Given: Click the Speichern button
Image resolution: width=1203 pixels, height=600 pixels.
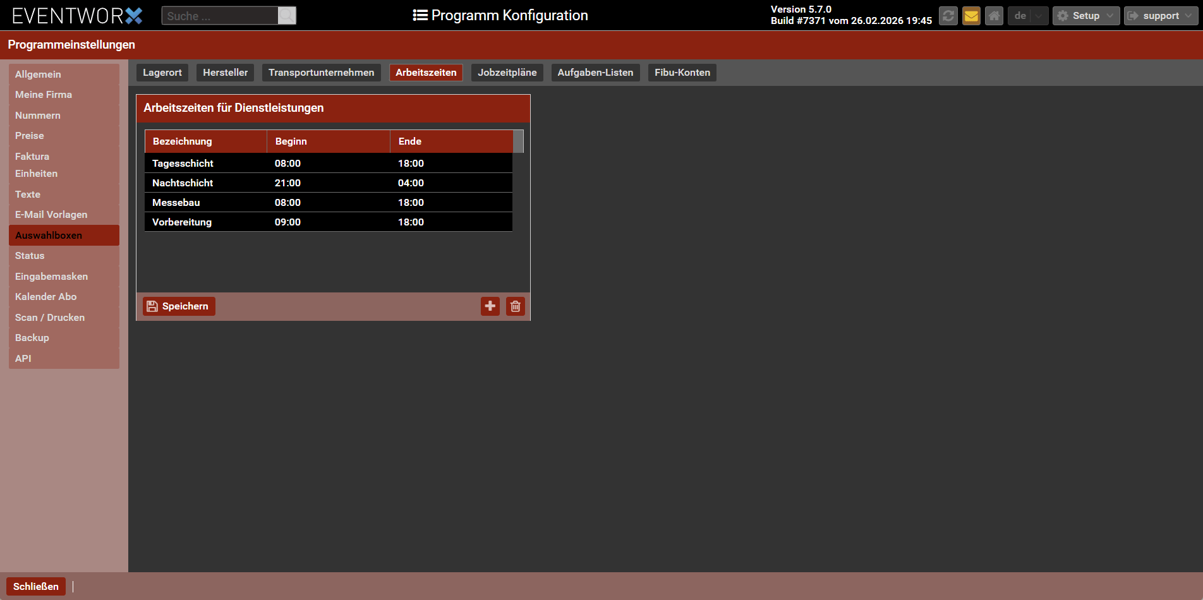Looking at the screenshot, I should 179,306.
